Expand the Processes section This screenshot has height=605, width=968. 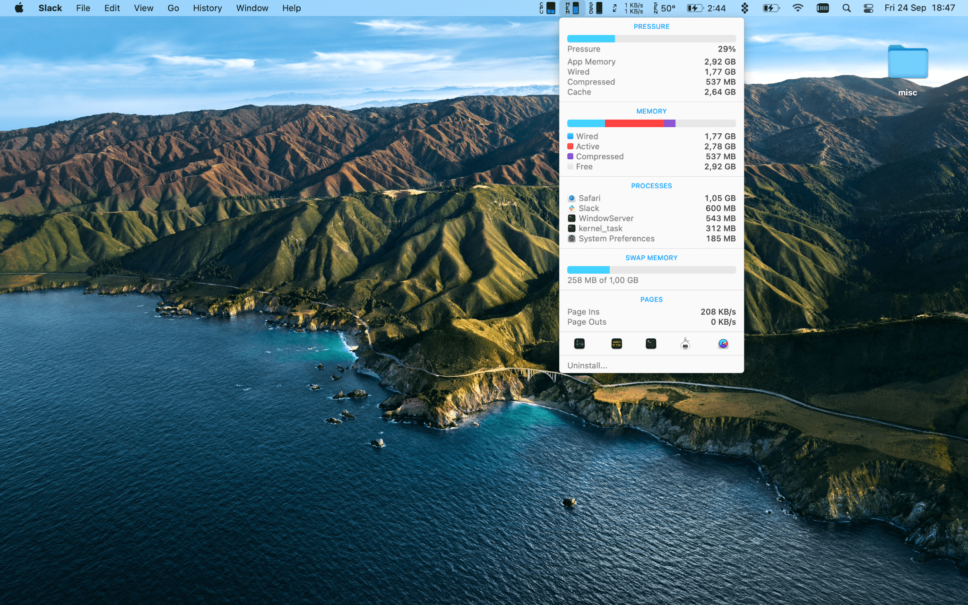[x=651, y=185]
